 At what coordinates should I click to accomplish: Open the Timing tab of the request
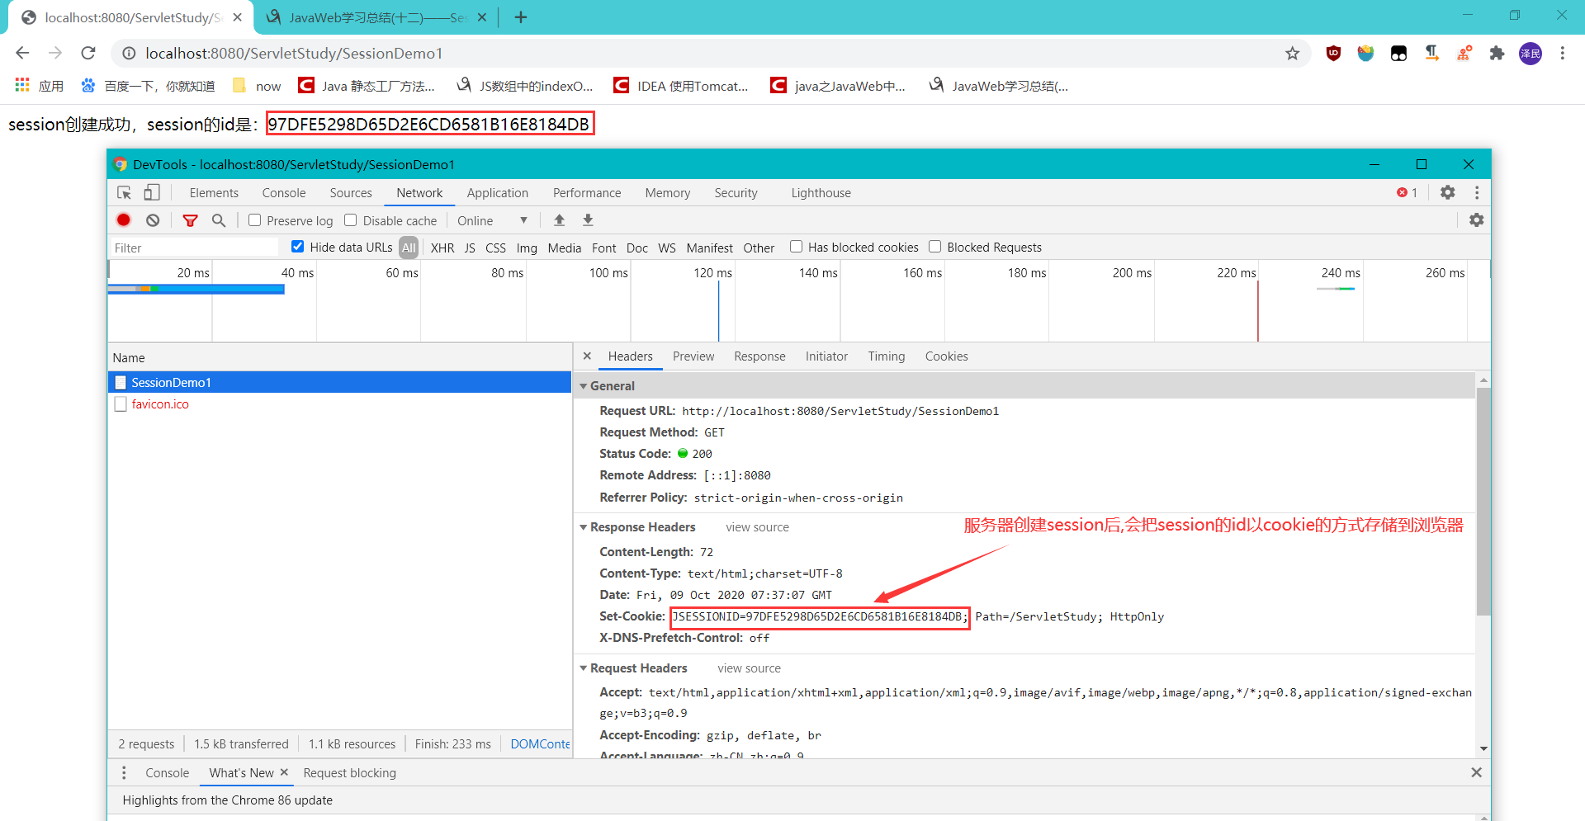pos(887,356)
